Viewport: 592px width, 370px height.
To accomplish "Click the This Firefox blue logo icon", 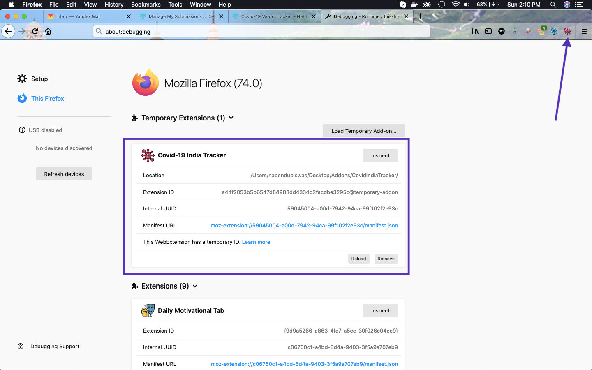I will [x=22, y=98].
